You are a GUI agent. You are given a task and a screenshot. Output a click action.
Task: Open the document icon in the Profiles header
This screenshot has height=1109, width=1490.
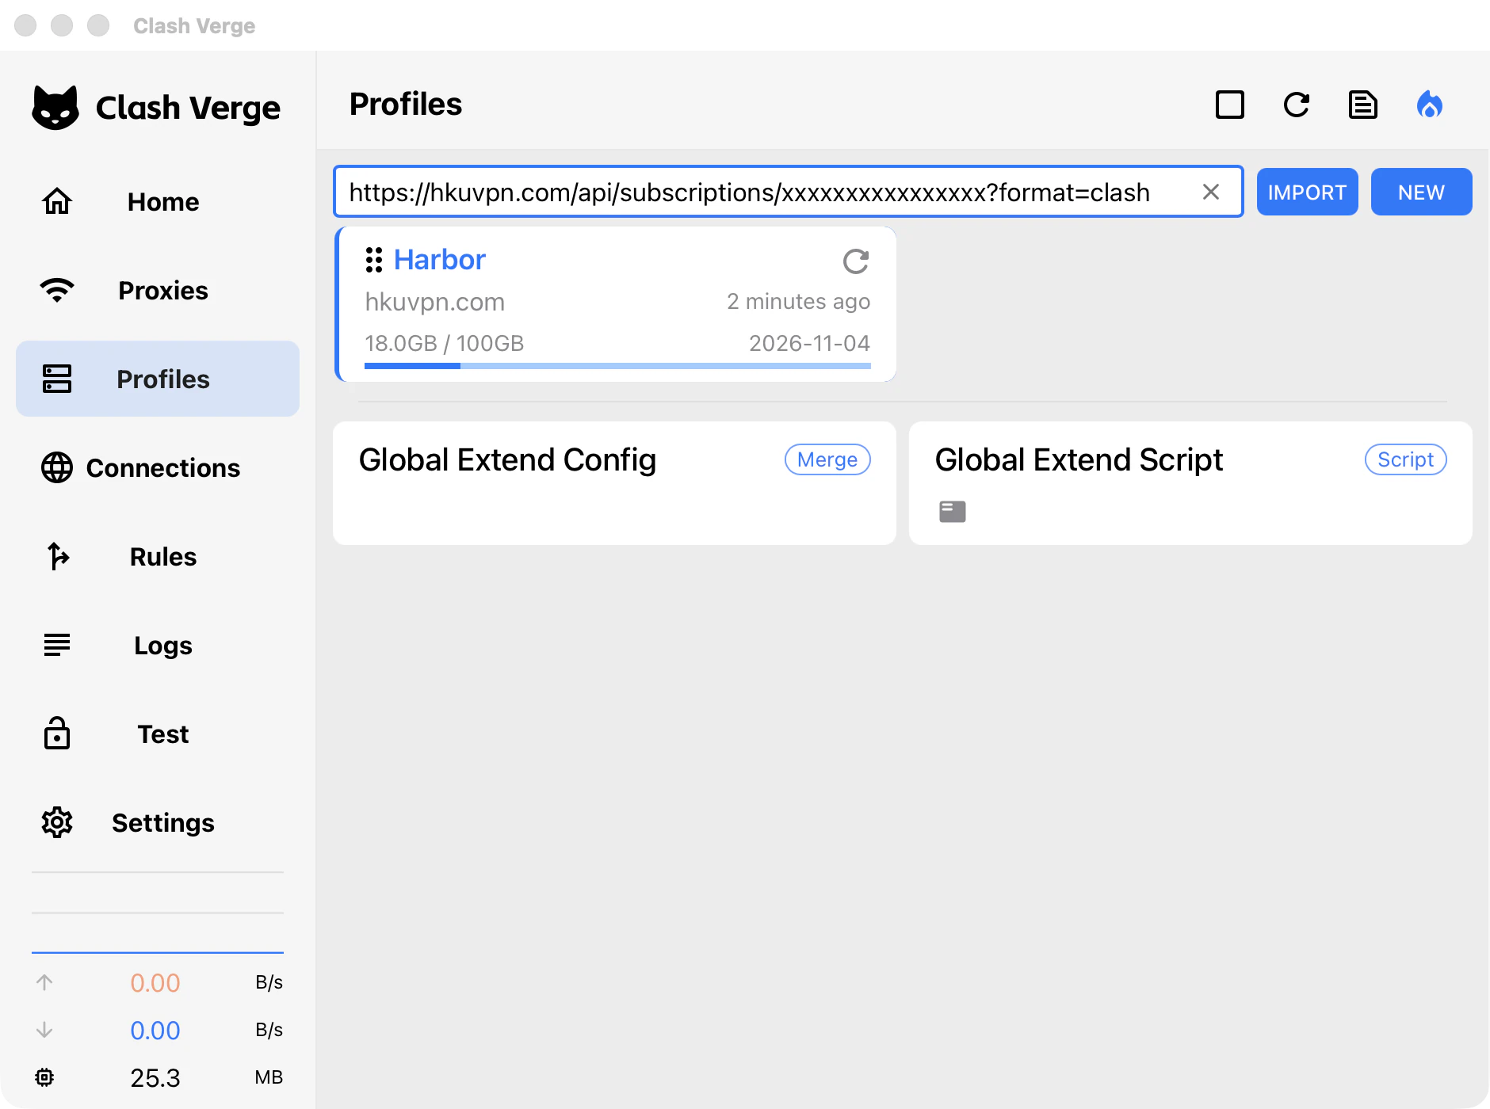point(1363,105)
